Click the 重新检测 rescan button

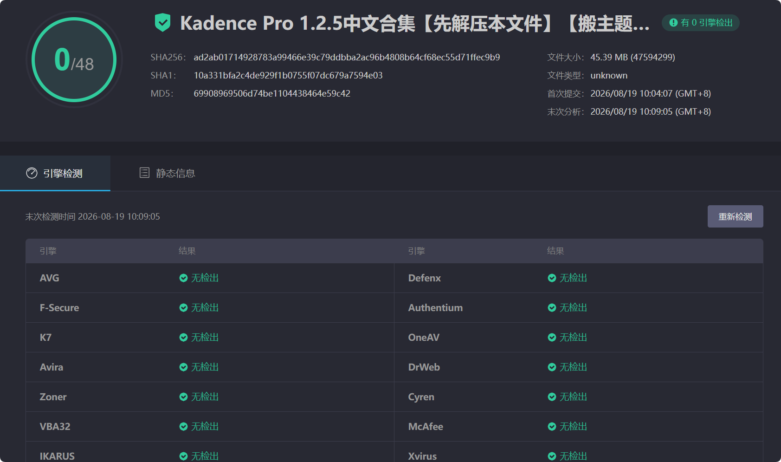click(735, 216)
